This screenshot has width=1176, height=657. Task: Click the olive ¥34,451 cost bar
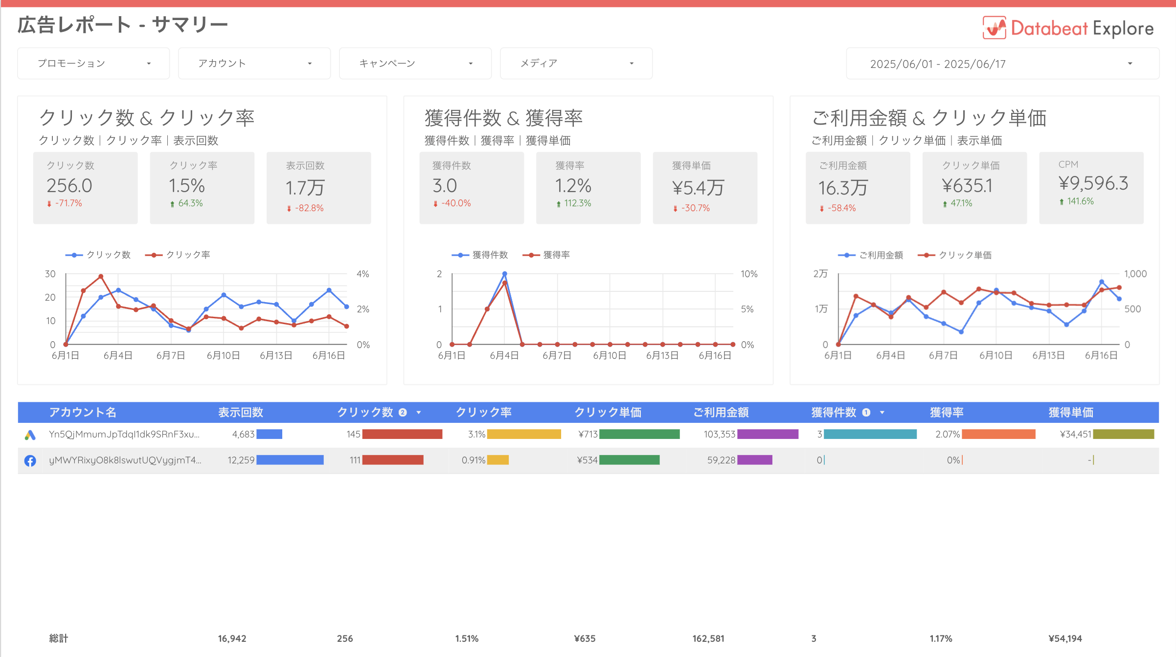point(1124,434)
